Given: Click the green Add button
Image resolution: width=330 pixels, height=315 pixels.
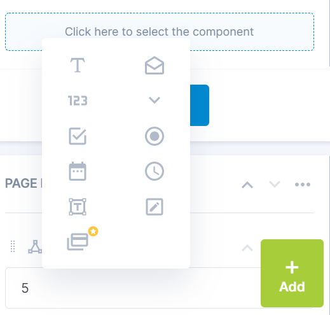Looking at the screenshot, I should coord(292,273).
